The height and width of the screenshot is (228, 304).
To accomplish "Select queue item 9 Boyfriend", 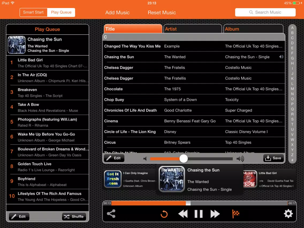I will pyautogui.click(x=48, y=182).
